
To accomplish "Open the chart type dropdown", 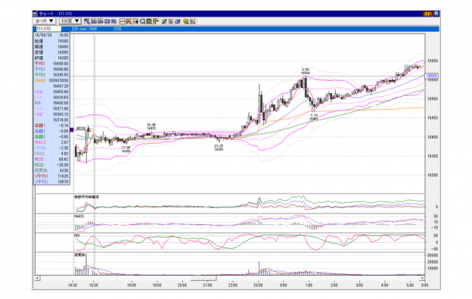I will click(44, 21).
